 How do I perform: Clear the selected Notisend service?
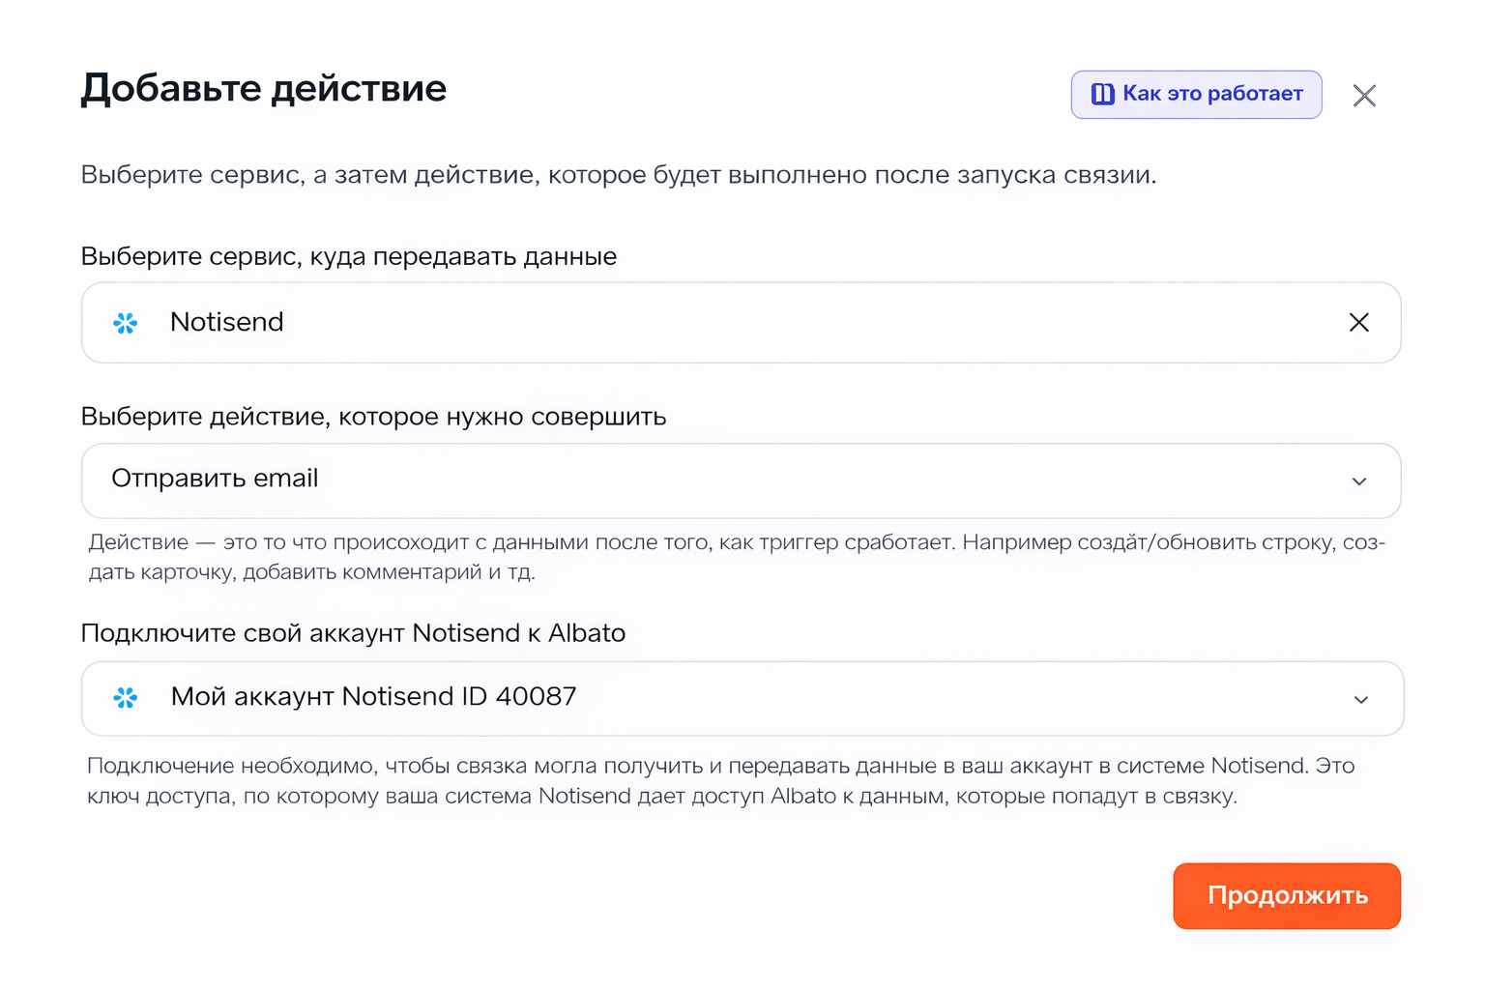pos(1358,323)
